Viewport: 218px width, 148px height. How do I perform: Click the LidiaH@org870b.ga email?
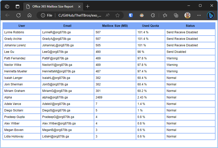(55, 136)
